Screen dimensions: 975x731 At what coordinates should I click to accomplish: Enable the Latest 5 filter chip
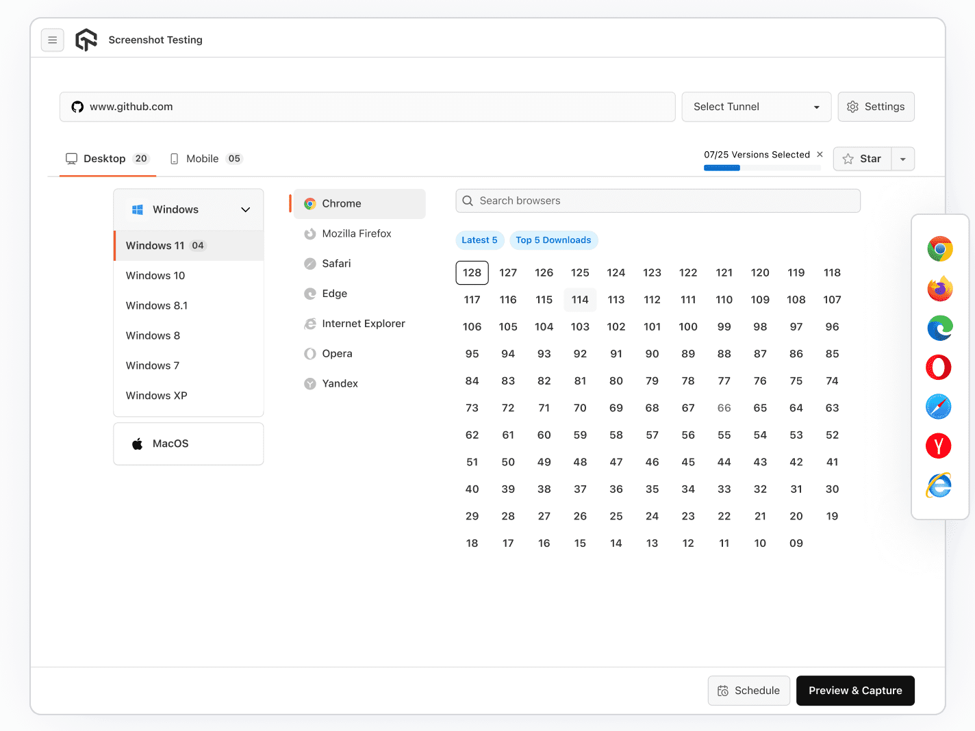coord(479,240)
